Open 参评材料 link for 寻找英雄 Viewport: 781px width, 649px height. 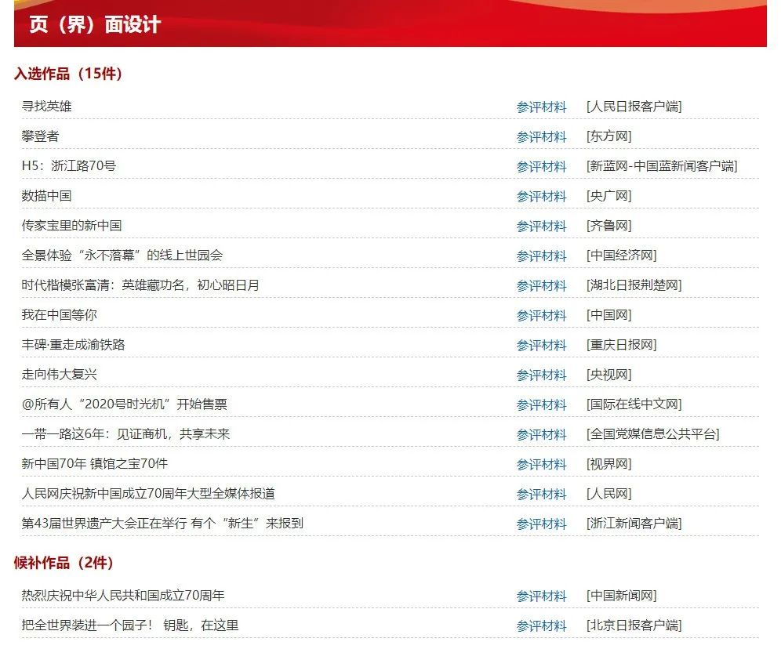click(541, 107)
